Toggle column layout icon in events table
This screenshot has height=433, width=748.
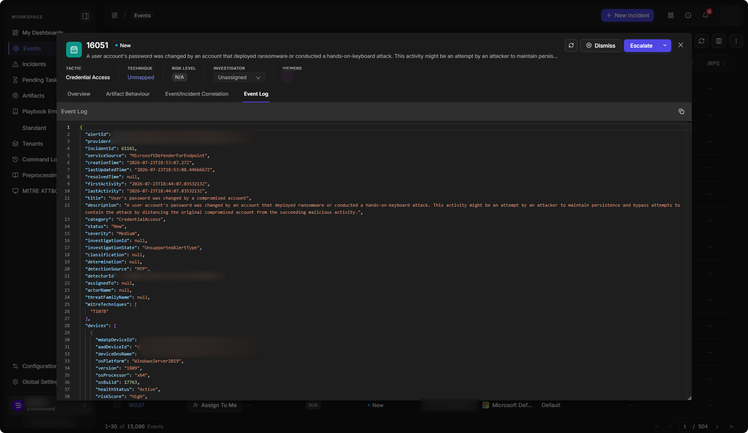pyautogui.click(x=719, y=41)
